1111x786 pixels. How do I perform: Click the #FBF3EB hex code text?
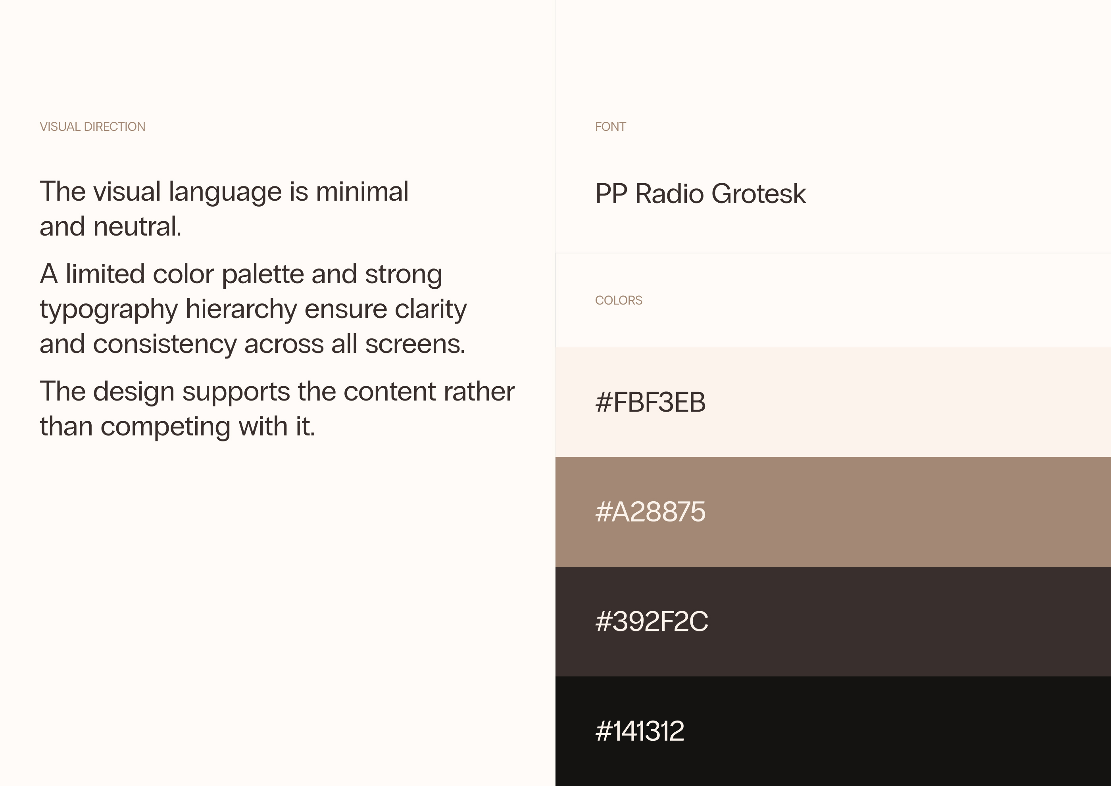(650, 402)
